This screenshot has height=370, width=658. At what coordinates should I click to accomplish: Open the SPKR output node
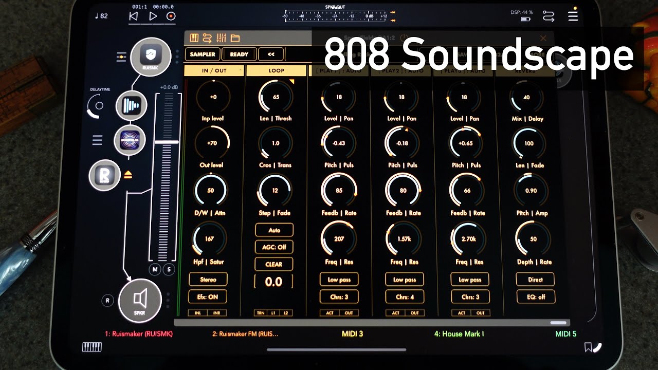pyautogui.click(x=140, y=301)
